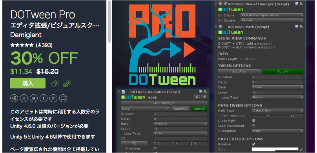The image size is (317, 153).
Task: Click Y value field showing 4
Action: [182, 144]
